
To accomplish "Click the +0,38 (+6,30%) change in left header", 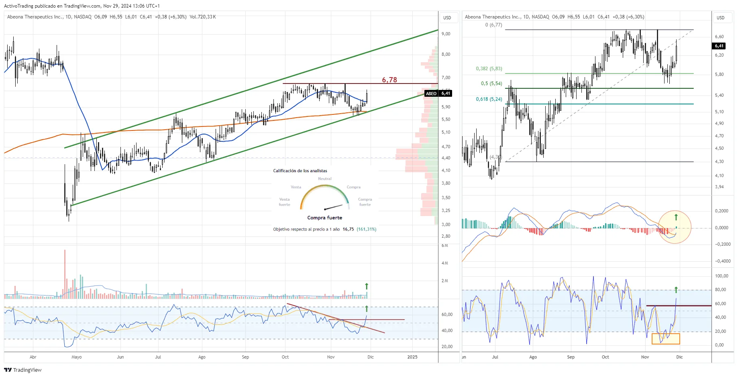I will click(171, 17).
